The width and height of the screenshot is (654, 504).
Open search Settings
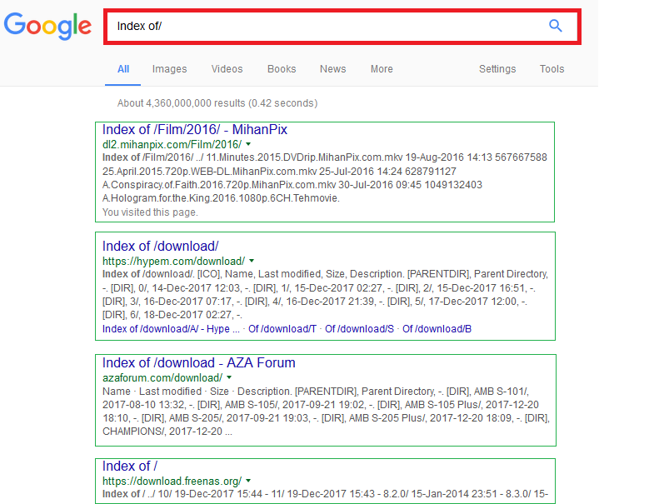click(x=497, y=69)
